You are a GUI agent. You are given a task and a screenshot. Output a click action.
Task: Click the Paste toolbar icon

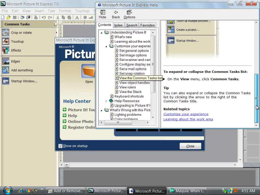pyautogui.click(x=69, y=18)
